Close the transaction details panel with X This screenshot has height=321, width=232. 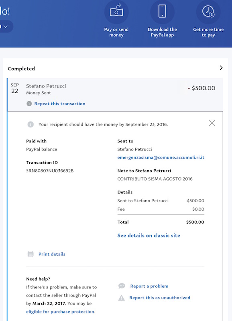pos(212,123)
